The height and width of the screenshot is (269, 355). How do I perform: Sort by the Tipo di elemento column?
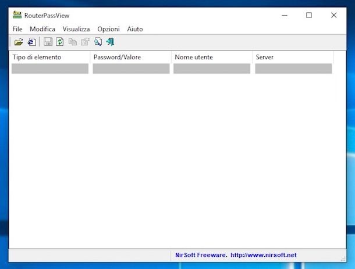pos(49,57)
